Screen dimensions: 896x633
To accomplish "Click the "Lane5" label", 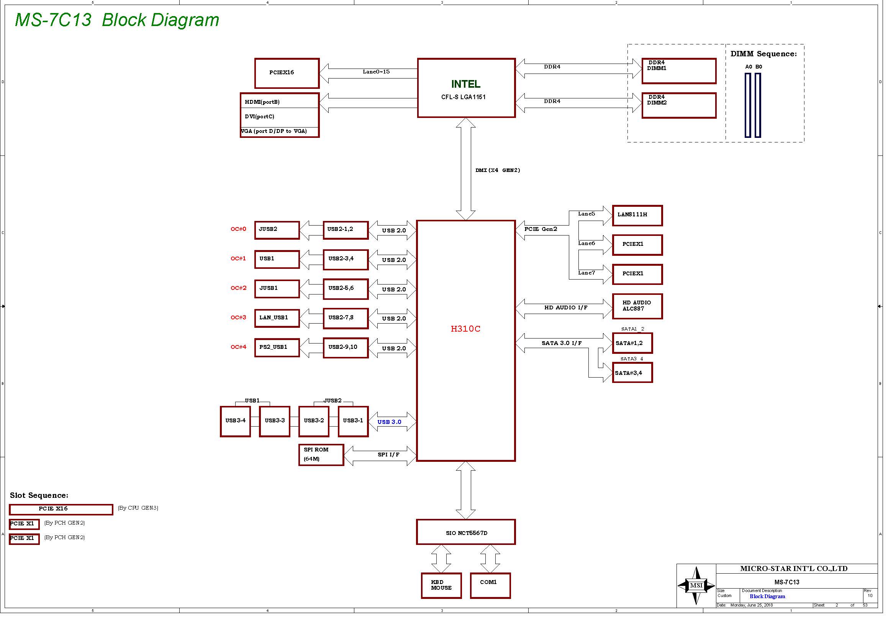I will point(586,214).
